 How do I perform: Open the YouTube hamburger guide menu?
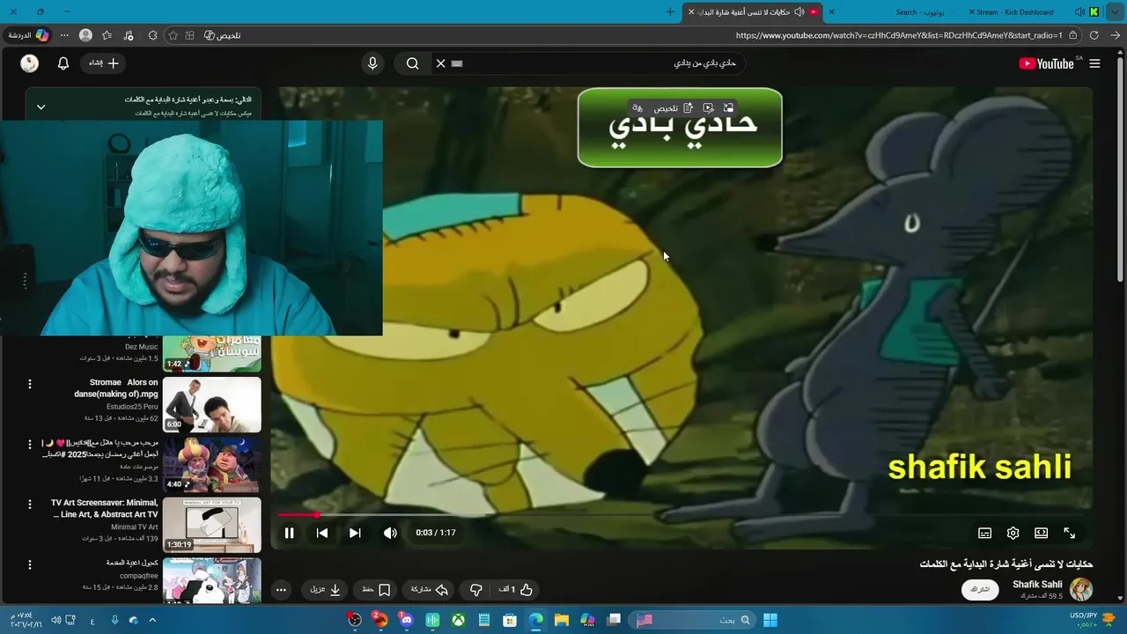click(1094, 63)
